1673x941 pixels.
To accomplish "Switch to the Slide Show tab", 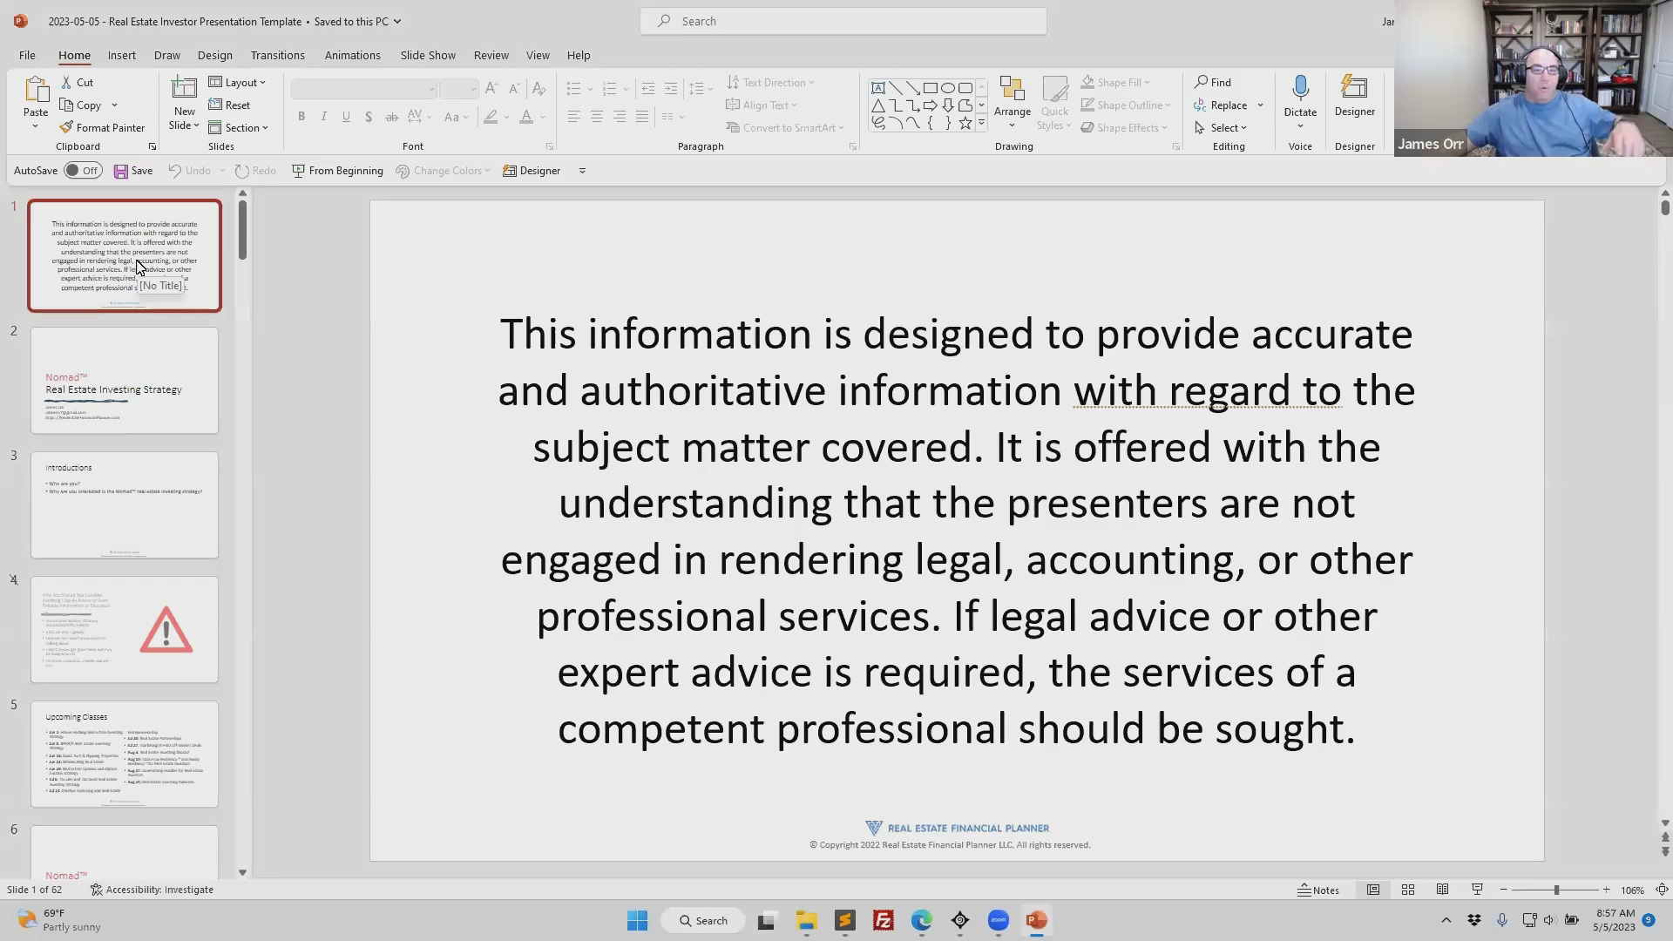I will [x=428, y=55].
